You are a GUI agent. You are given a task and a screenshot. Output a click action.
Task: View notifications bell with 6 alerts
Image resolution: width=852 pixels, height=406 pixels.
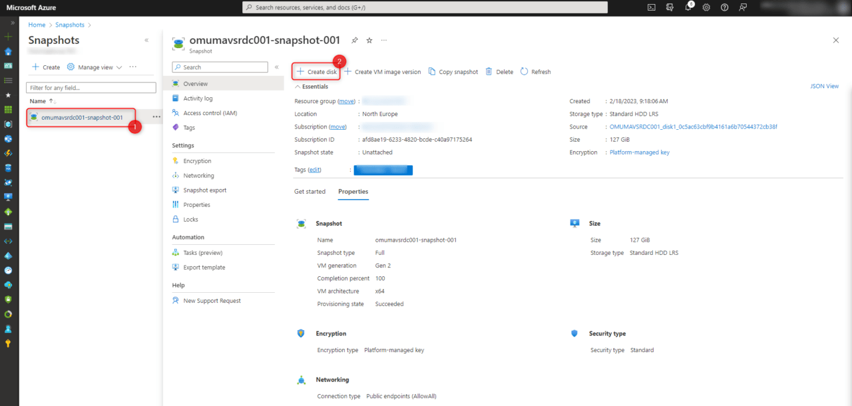click(x=688, y=7)
